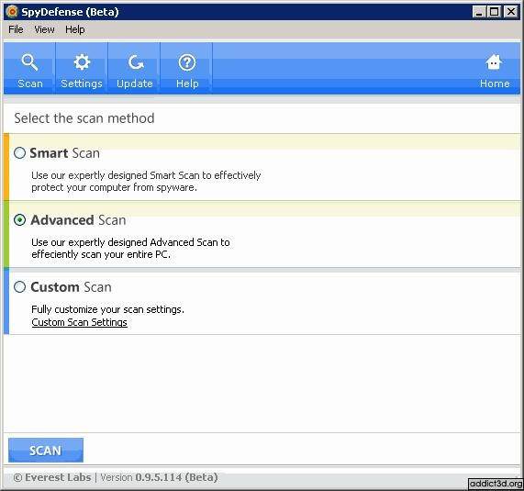Open the Help question mark toolbar icon
Screen dimensions: 524x491
pos(187,62)
